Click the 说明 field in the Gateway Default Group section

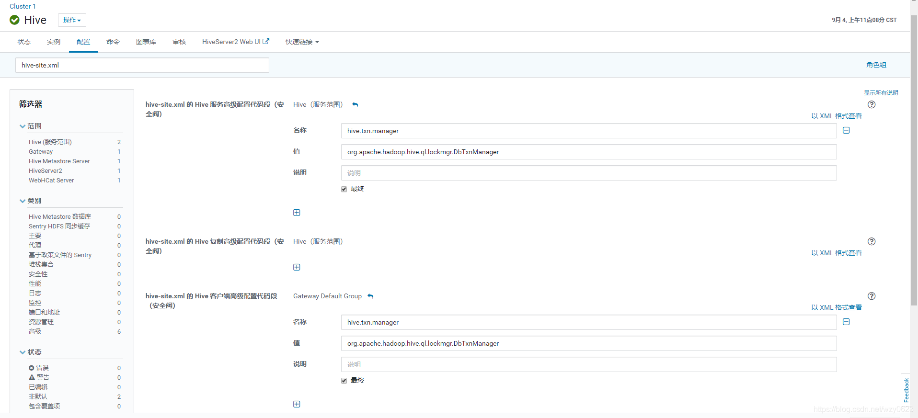[x=589, y=364]
